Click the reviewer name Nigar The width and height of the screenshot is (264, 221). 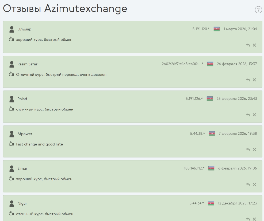(22, 203)
